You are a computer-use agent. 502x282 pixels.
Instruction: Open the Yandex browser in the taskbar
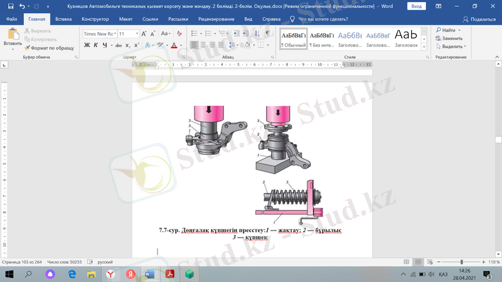pos(110,274)
